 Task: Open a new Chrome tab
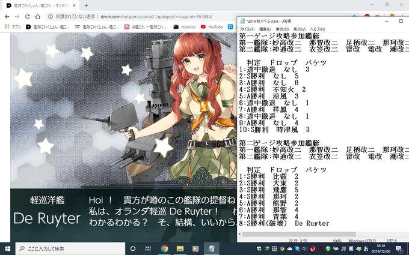click(86, 5)
